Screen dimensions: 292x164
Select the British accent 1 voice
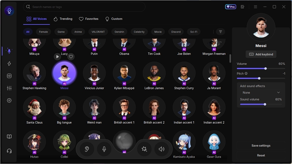point(124,110)
